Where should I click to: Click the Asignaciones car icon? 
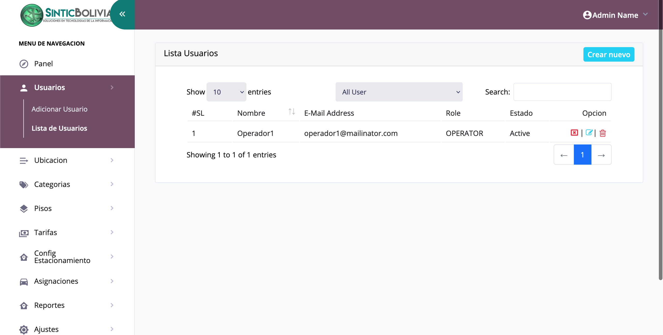pyautogui.click(x=24, y=281)
